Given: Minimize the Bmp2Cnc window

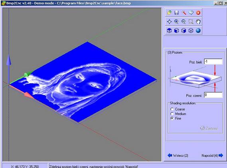Looking at the screenshot, I should coord(216,3).
